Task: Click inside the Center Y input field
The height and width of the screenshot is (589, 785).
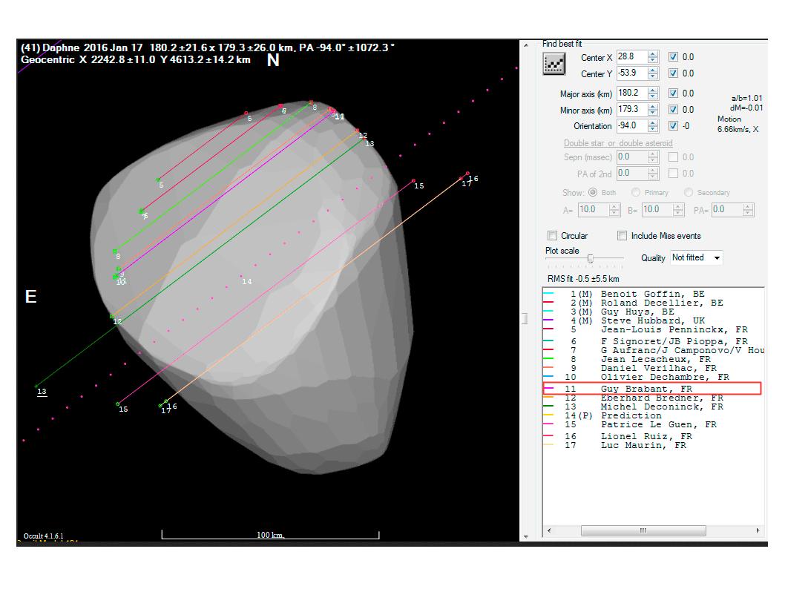Action: click(632, 73)
